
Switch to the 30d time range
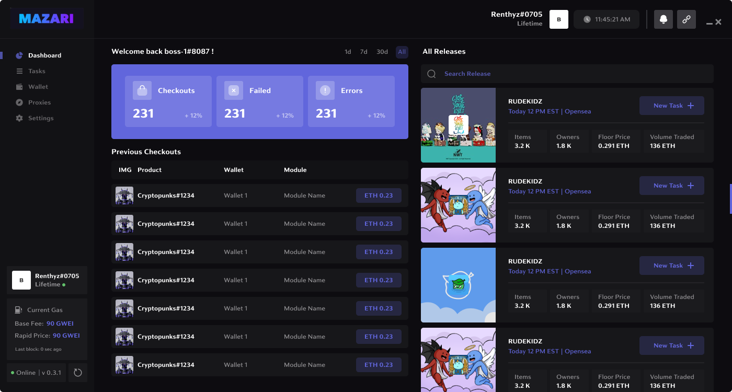(382, 52)
